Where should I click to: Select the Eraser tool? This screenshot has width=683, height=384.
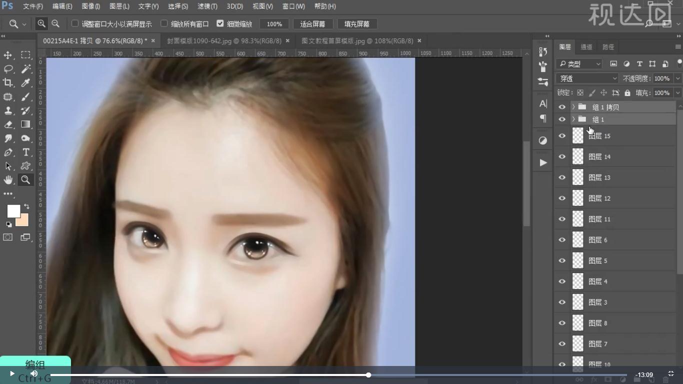(8, 124)
